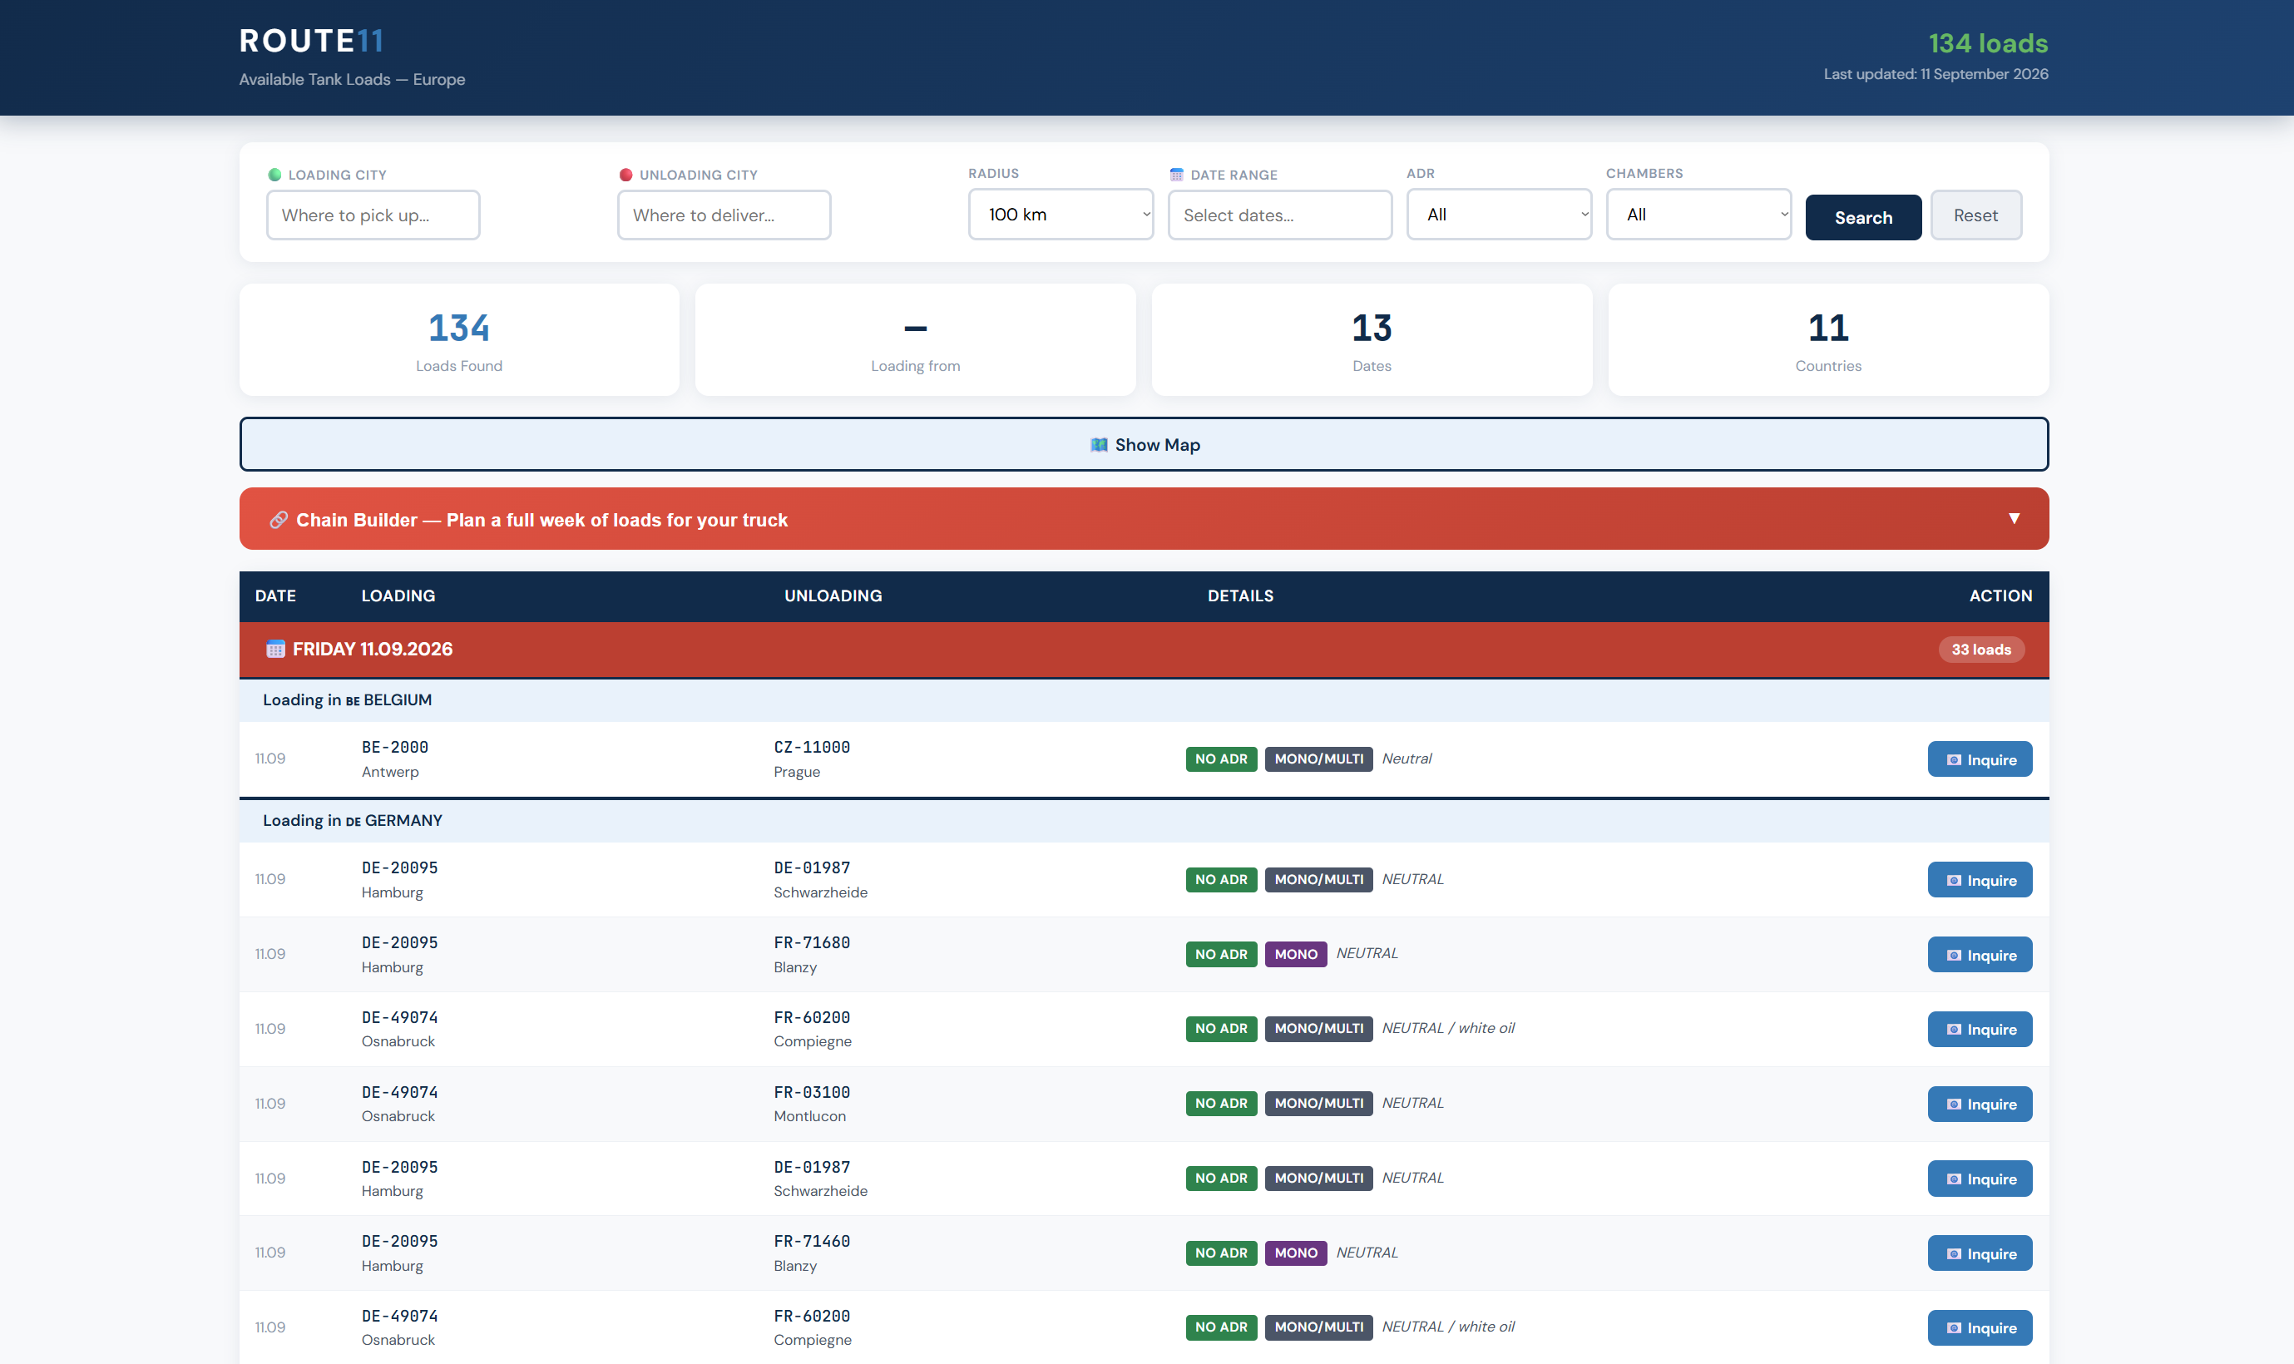Viewport: 2294px width, 1364px height.
Task: Click the calendar icon beside Date Range label
Action: pos(1175,175)
